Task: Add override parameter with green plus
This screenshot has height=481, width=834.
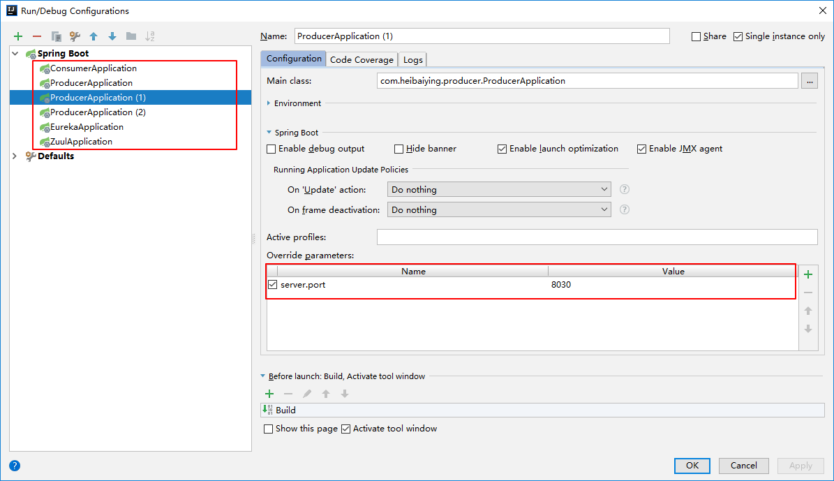Action: [x=808, y=274]
